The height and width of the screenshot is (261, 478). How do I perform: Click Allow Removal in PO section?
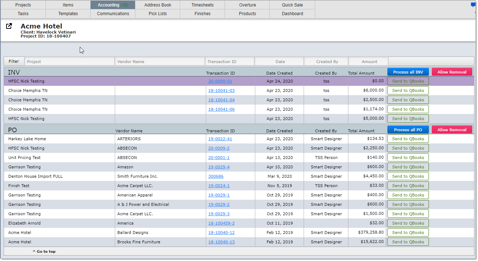[452, 130]
